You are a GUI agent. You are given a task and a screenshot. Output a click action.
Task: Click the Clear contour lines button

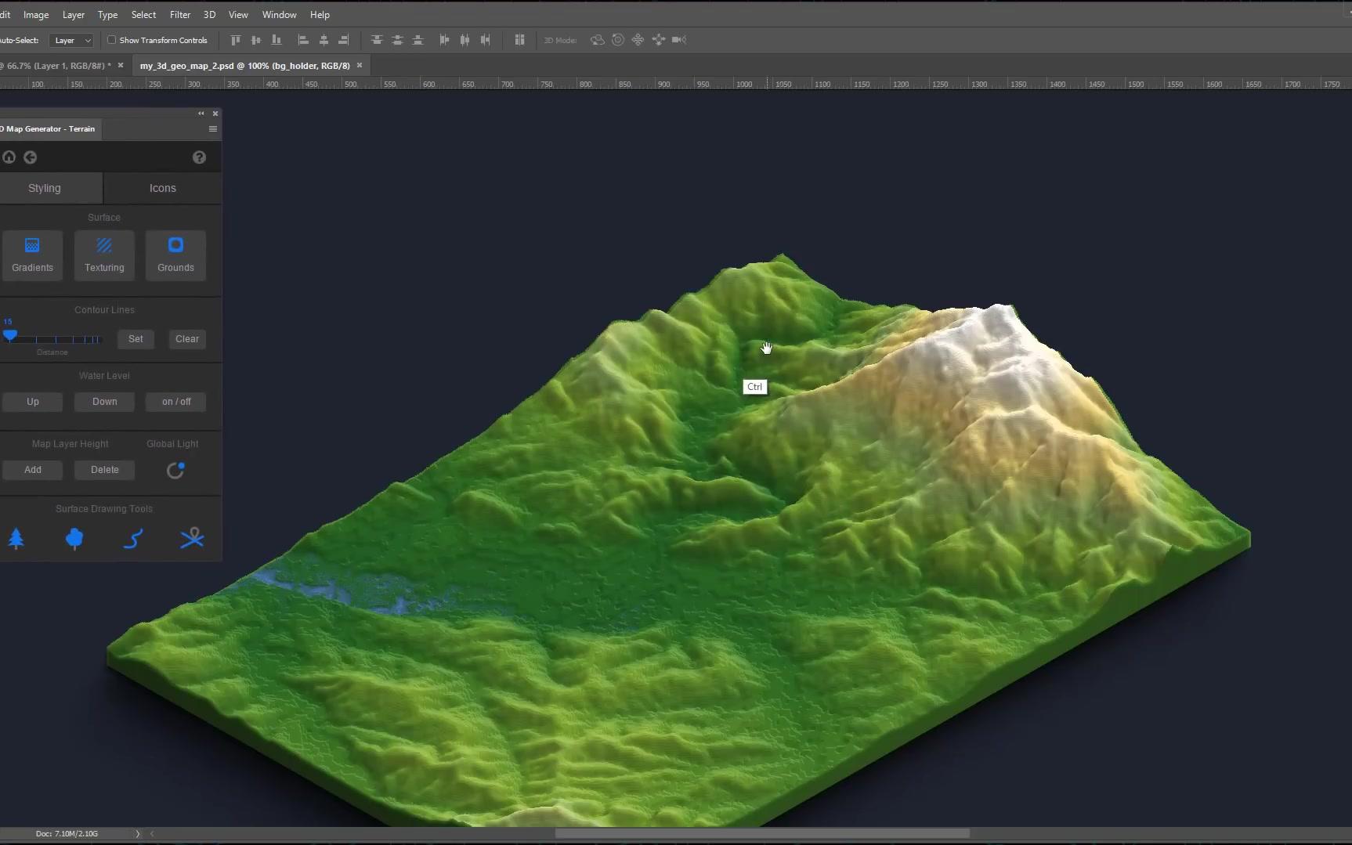186,338
